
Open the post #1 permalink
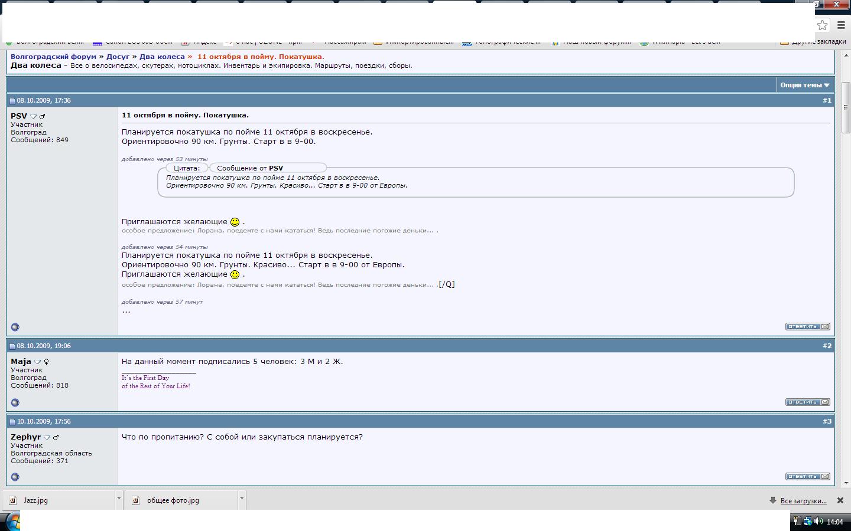(x=827, y=100)
